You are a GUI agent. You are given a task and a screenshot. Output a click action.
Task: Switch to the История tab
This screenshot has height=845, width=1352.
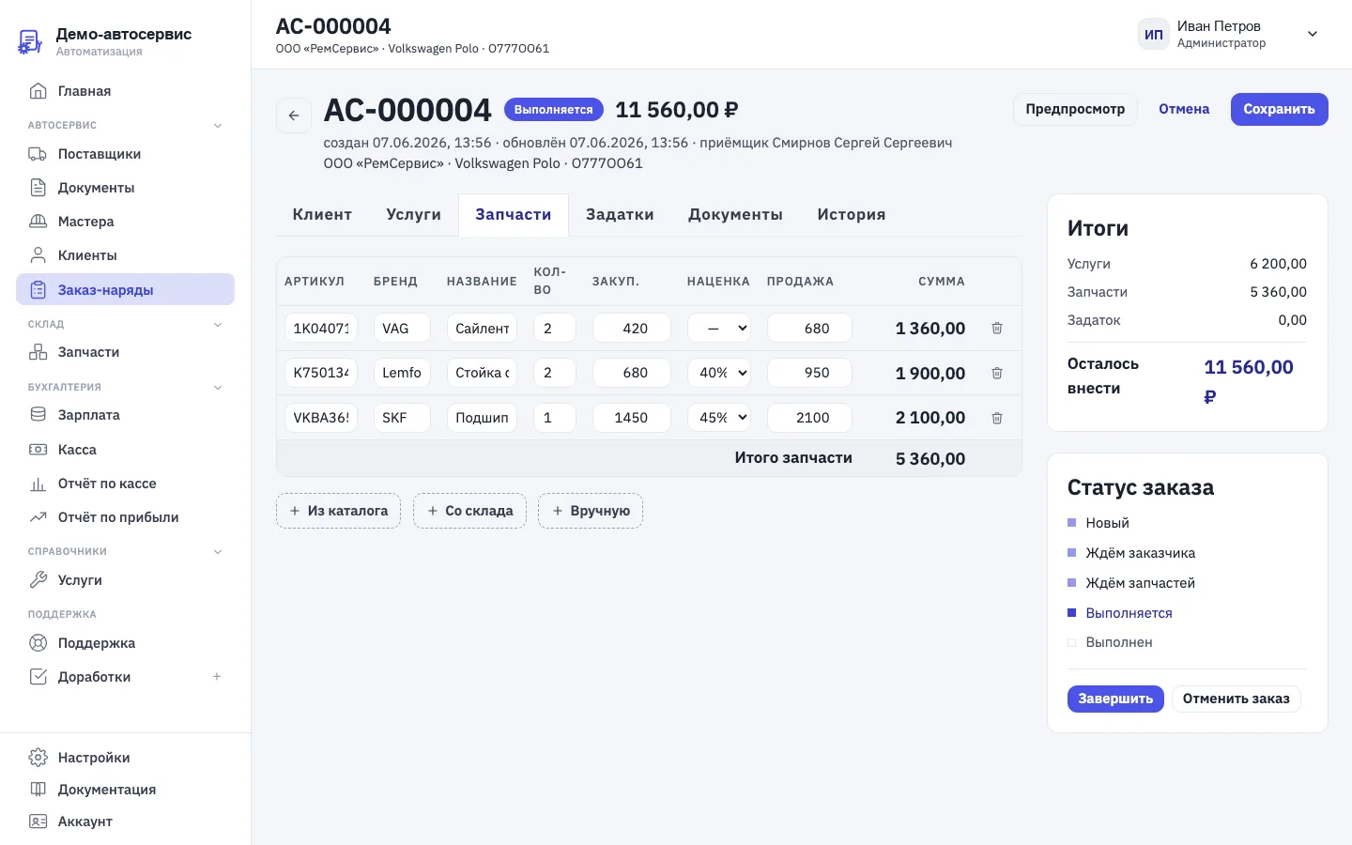click(852, 215)
